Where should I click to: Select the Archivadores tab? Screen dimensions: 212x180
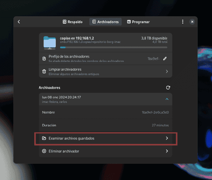point(105,22)
